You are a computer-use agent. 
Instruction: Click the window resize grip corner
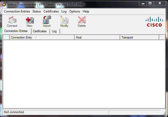pos(164,113)
